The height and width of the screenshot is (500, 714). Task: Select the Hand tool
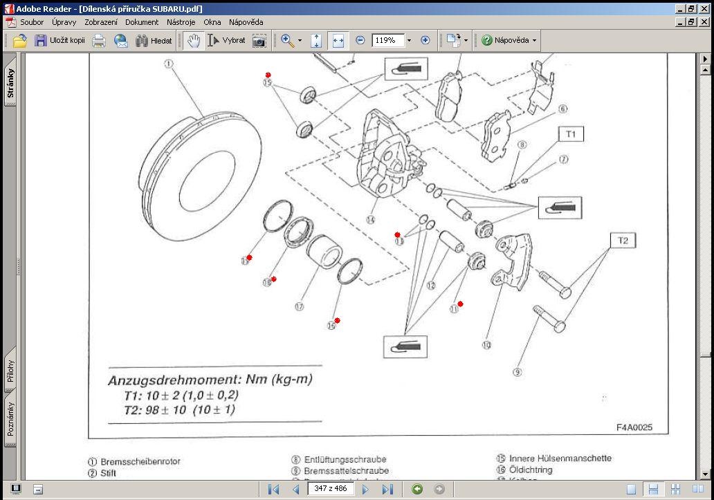194,41
